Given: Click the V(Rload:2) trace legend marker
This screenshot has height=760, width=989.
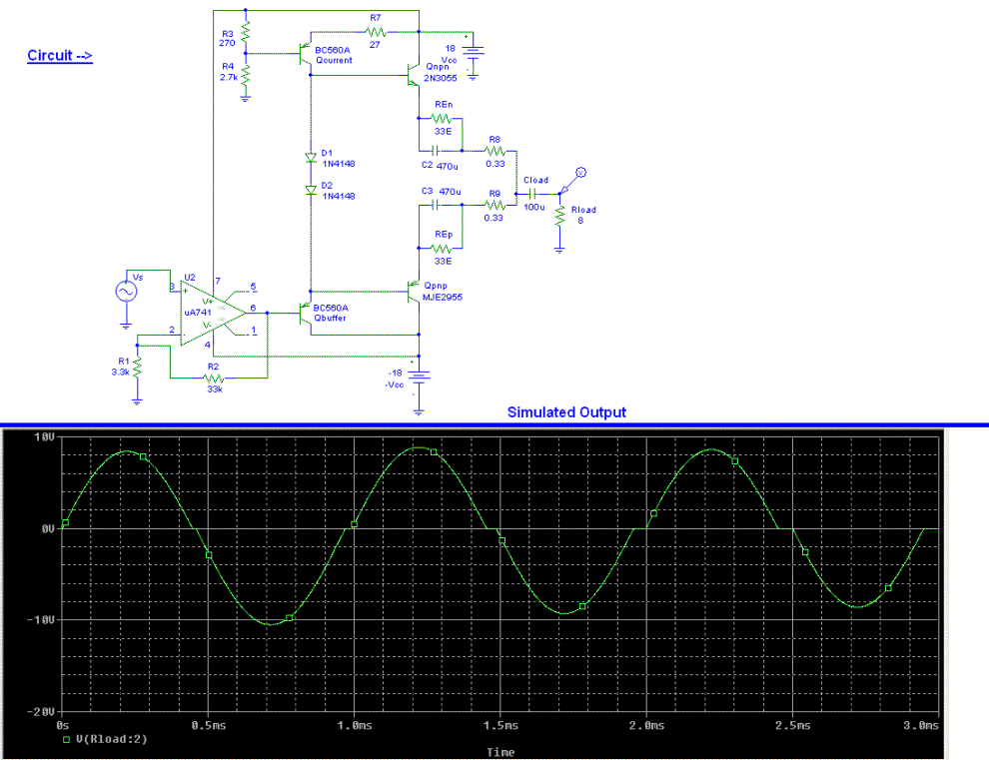Looking at the screenshot, I should coord(66,739).
